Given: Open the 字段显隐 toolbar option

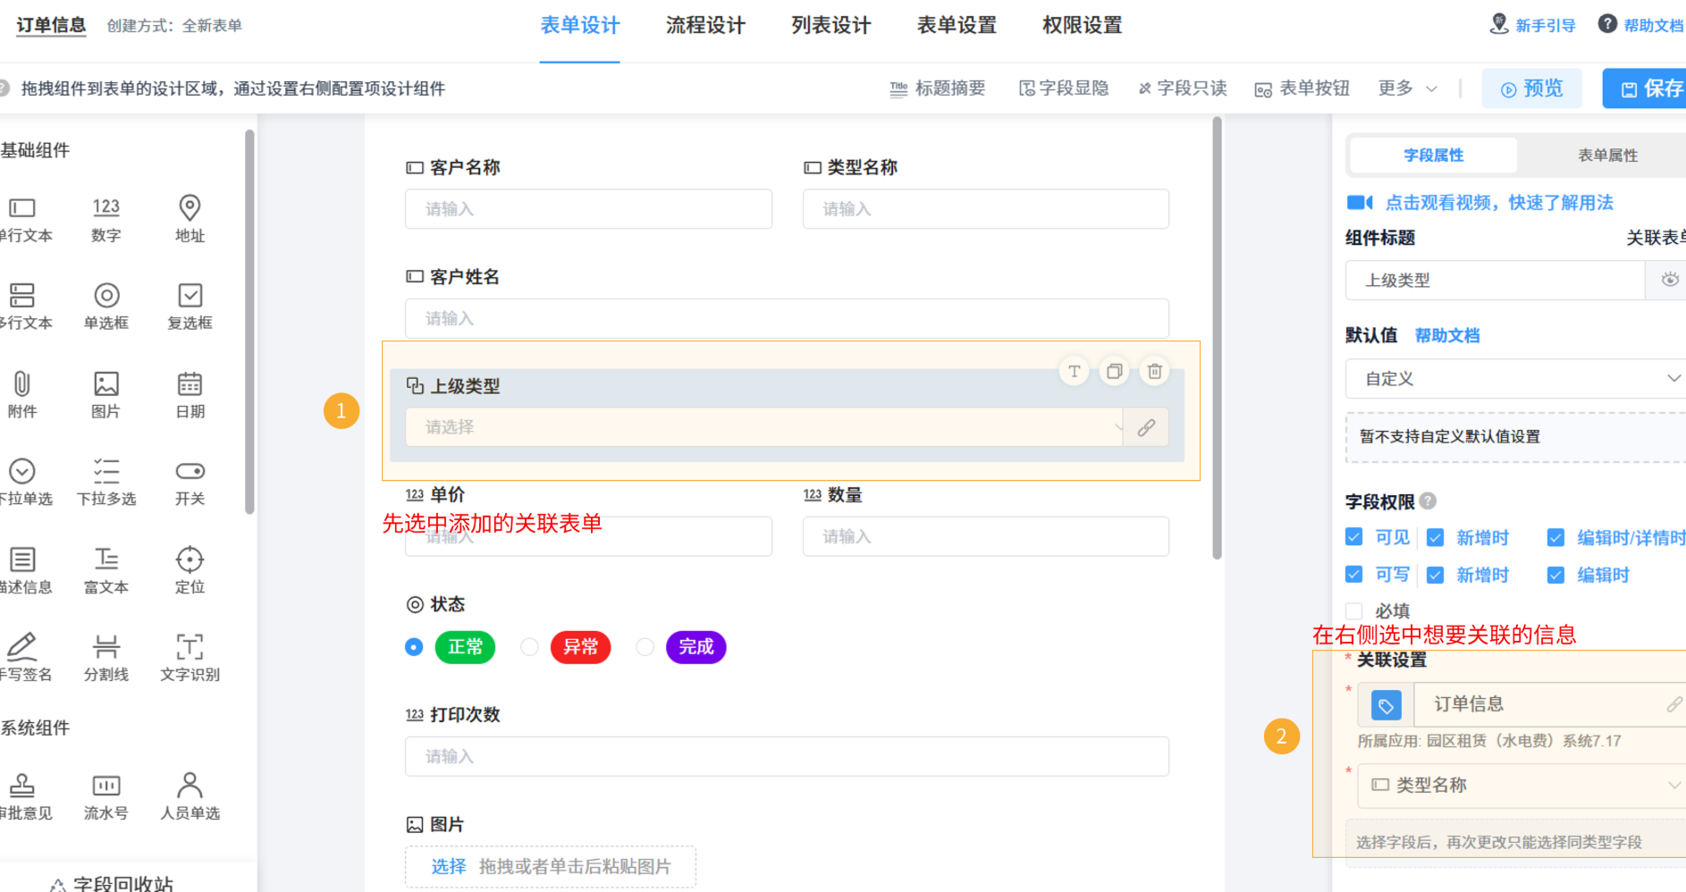Looking at the screenshot, I should (1064, 88).
